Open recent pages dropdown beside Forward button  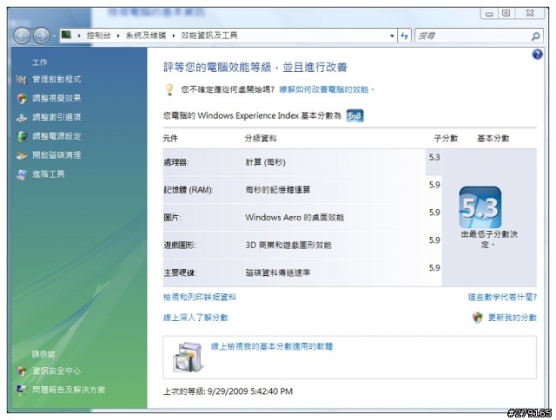(54, 36)
